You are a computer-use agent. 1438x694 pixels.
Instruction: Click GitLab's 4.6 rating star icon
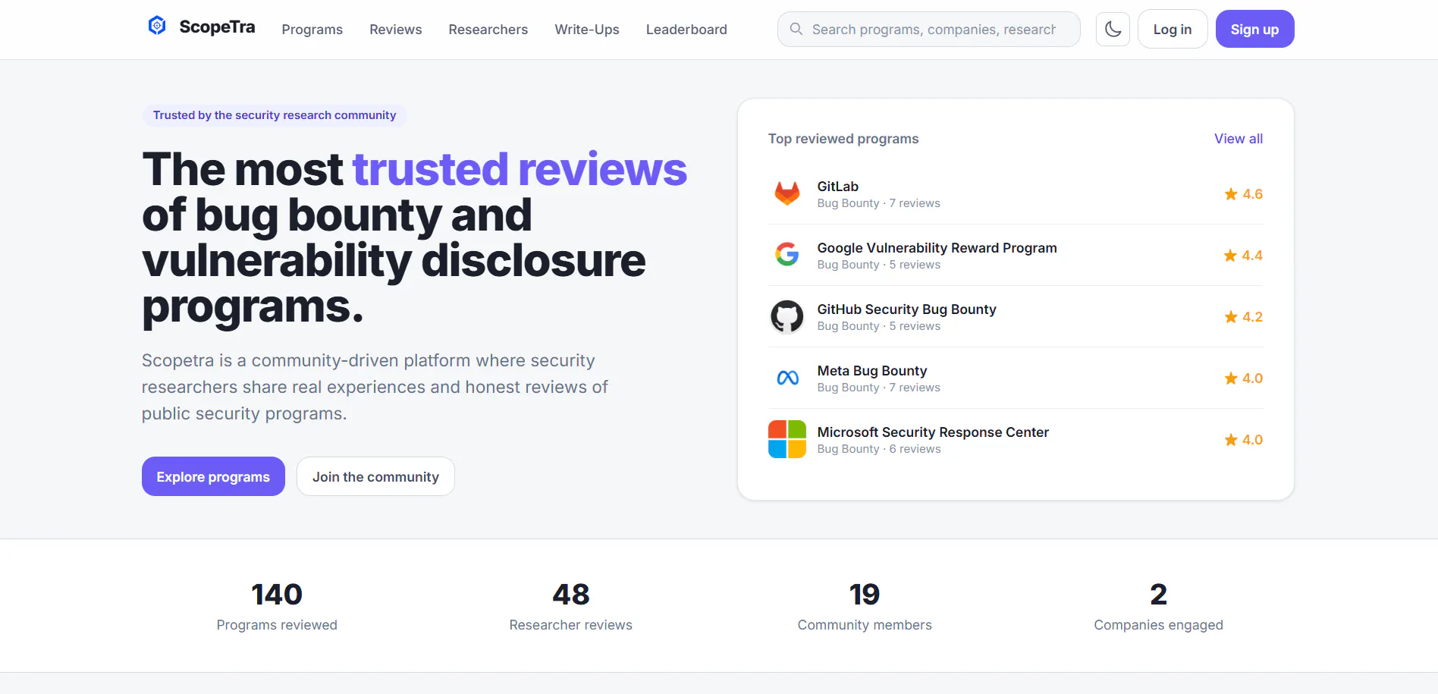[1230, 194]
